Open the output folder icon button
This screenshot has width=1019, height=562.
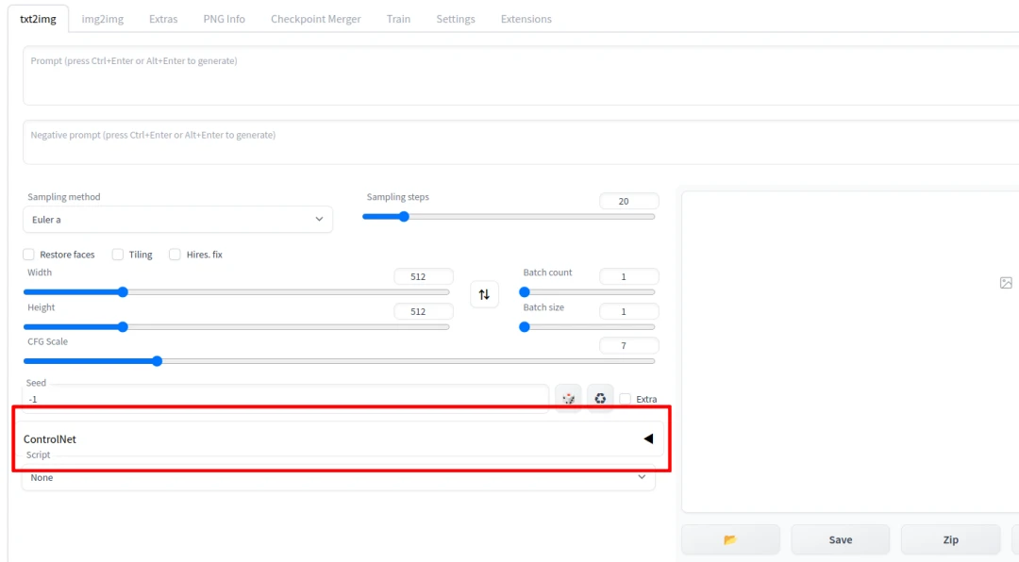pyautogui.click(x=730, y=539)
